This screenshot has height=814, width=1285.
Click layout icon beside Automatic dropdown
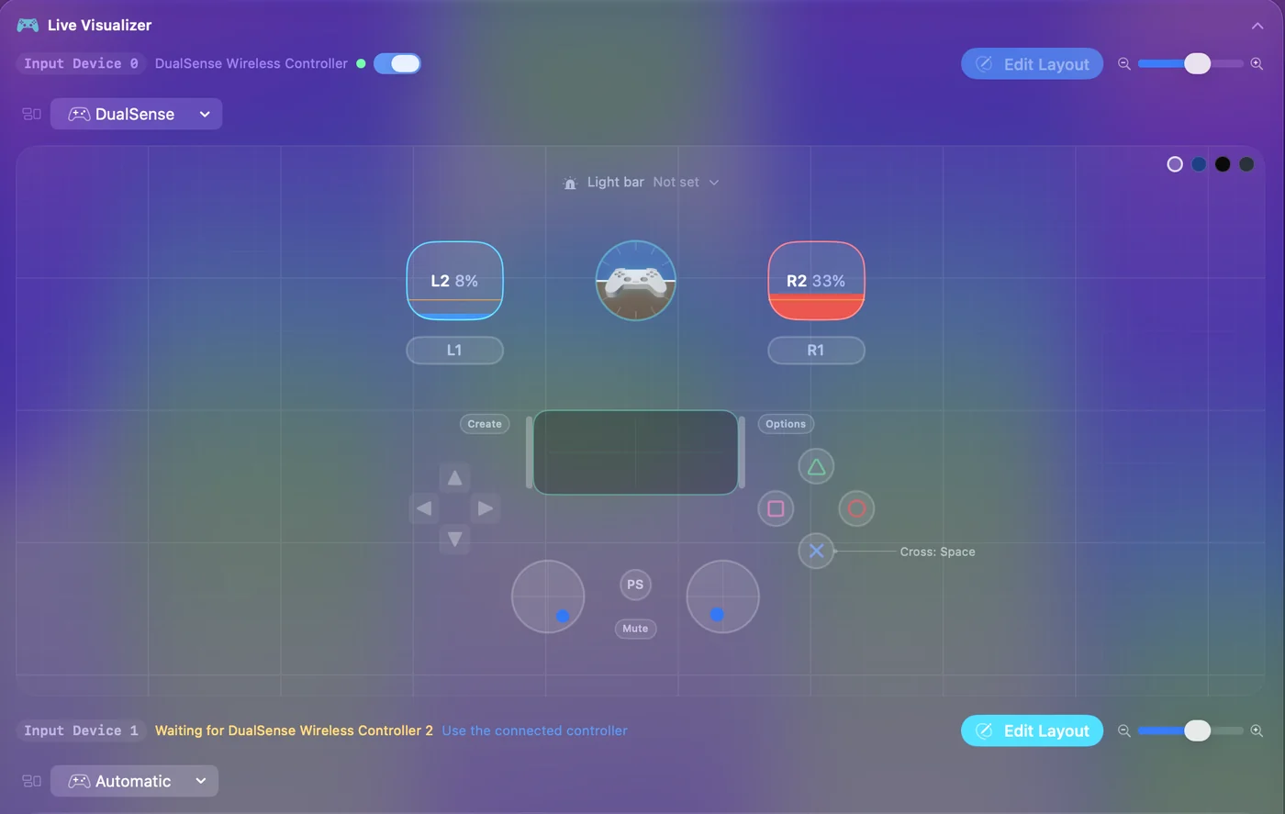pos(31,781)
